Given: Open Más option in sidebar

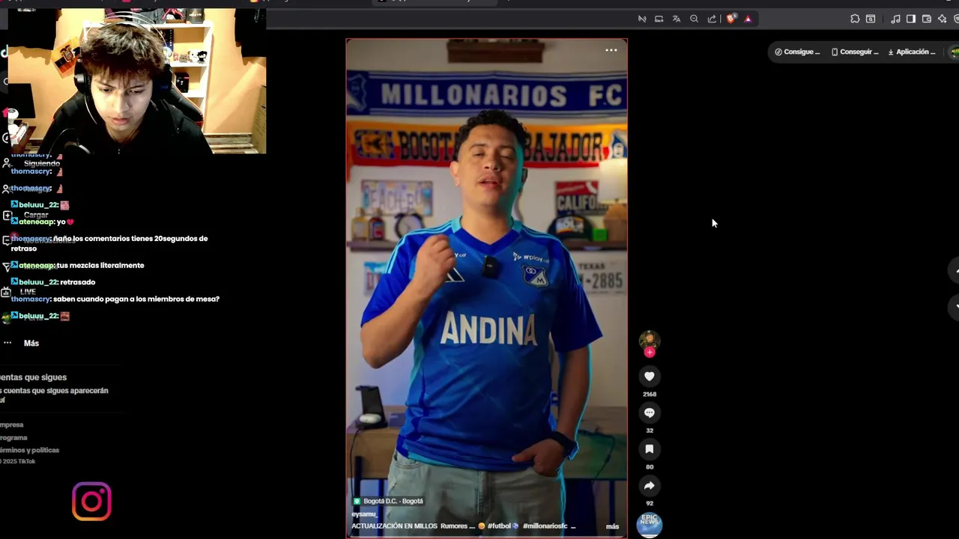Looking at the screenshot, I should coord(31,343).
